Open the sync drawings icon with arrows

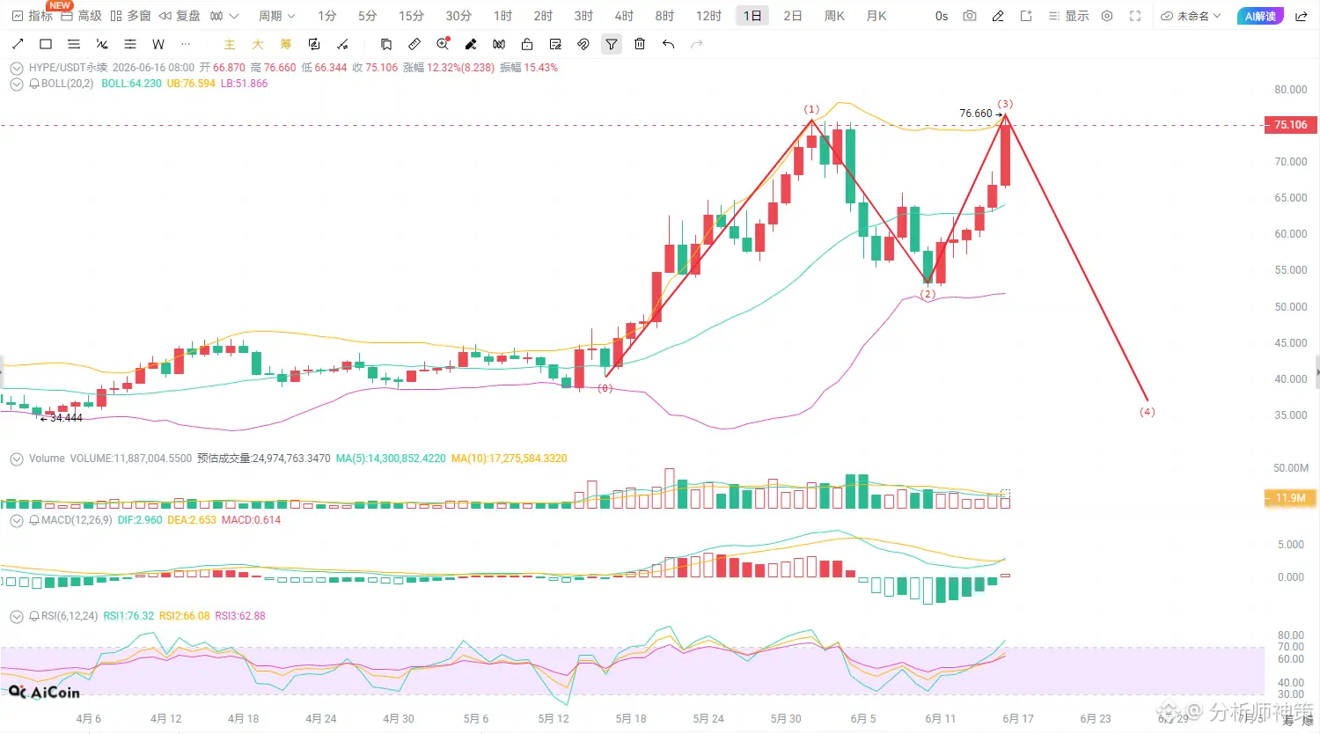(x=314, y=44)
